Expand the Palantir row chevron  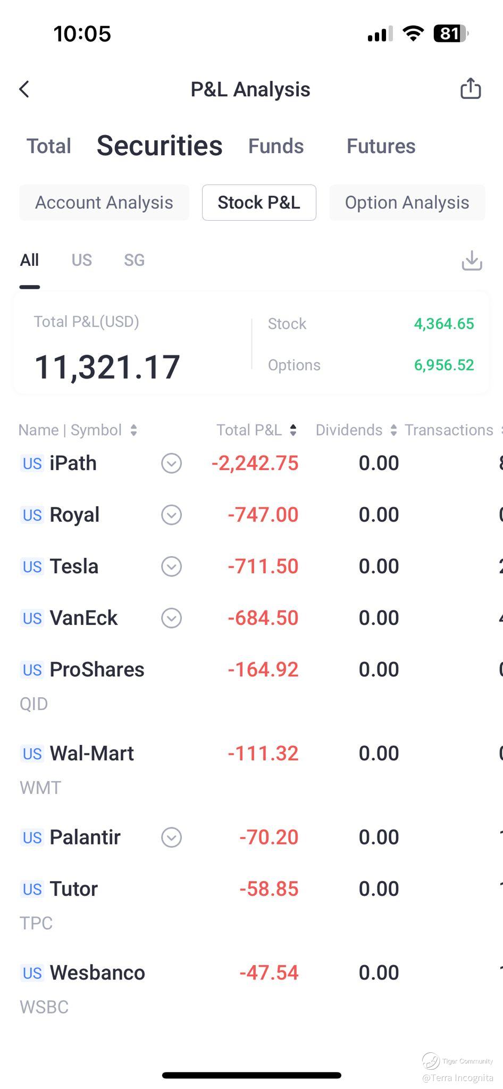[171, 837]
